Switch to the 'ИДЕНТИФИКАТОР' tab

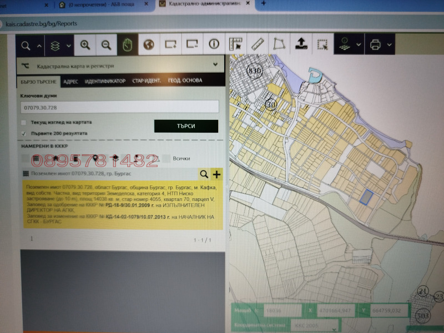click(x=105, y=81)
